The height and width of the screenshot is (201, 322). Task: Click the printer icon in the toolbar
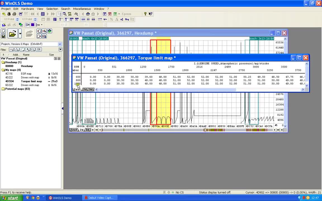click(14, 14)
